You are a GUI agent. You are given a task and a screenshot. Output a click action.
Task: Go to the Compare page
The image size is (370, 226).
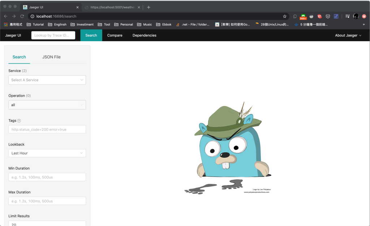tap(115, 35)
